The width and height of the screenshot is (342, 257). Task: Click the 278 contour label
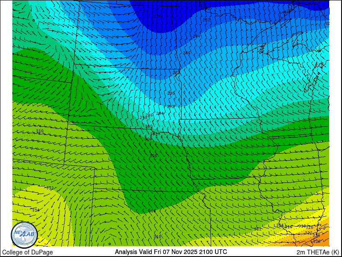[157, 16]
